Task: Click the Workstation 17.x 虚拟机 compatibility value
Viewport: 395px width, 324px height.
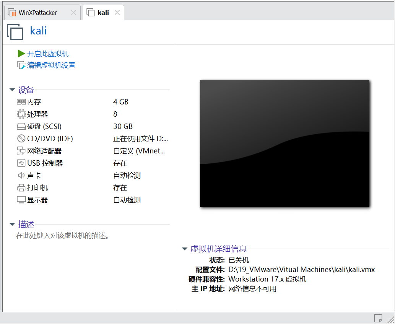Action: pos(267,279)
